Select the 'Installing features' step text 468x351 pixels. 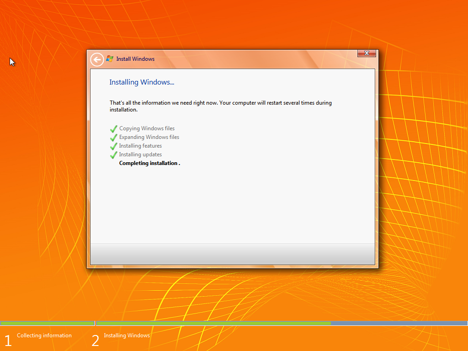pos(140,146)
